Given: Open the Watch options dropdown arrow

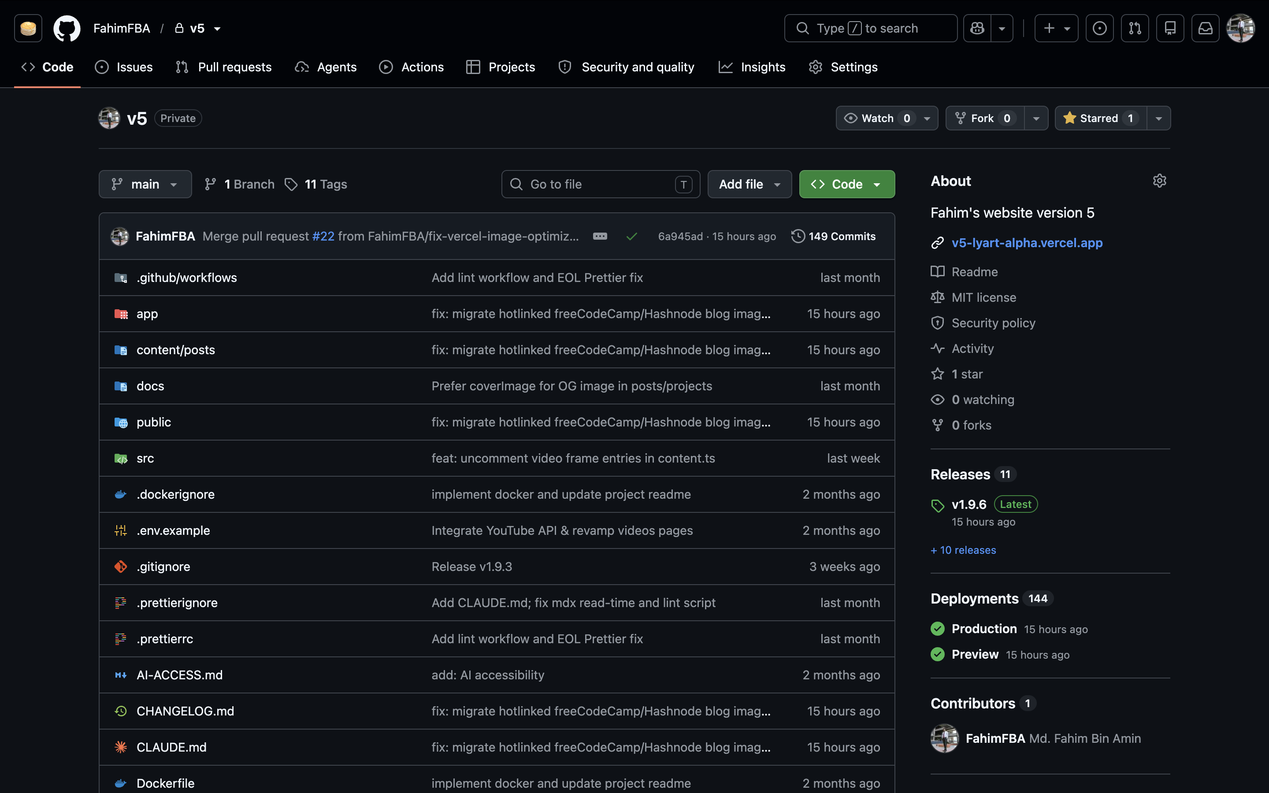Looking at the screenshot, I should tap(927, 119).
